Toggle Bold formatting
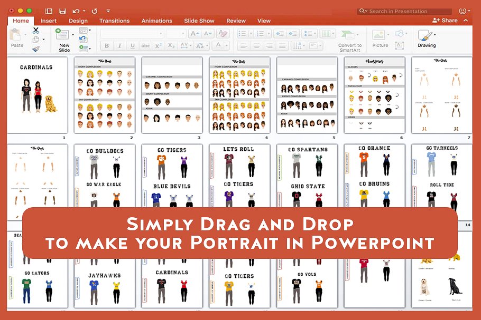 107,46
